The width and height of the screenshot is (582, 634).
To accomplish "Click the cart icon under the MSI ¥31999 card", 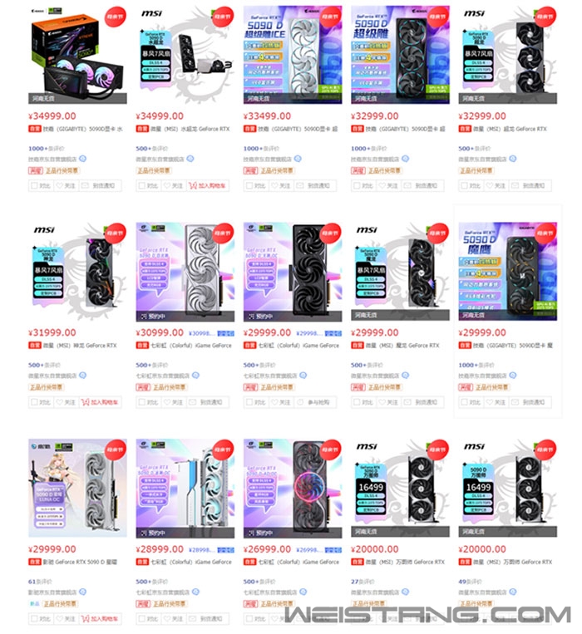I will pyautogui.click(x=85, y=402).
